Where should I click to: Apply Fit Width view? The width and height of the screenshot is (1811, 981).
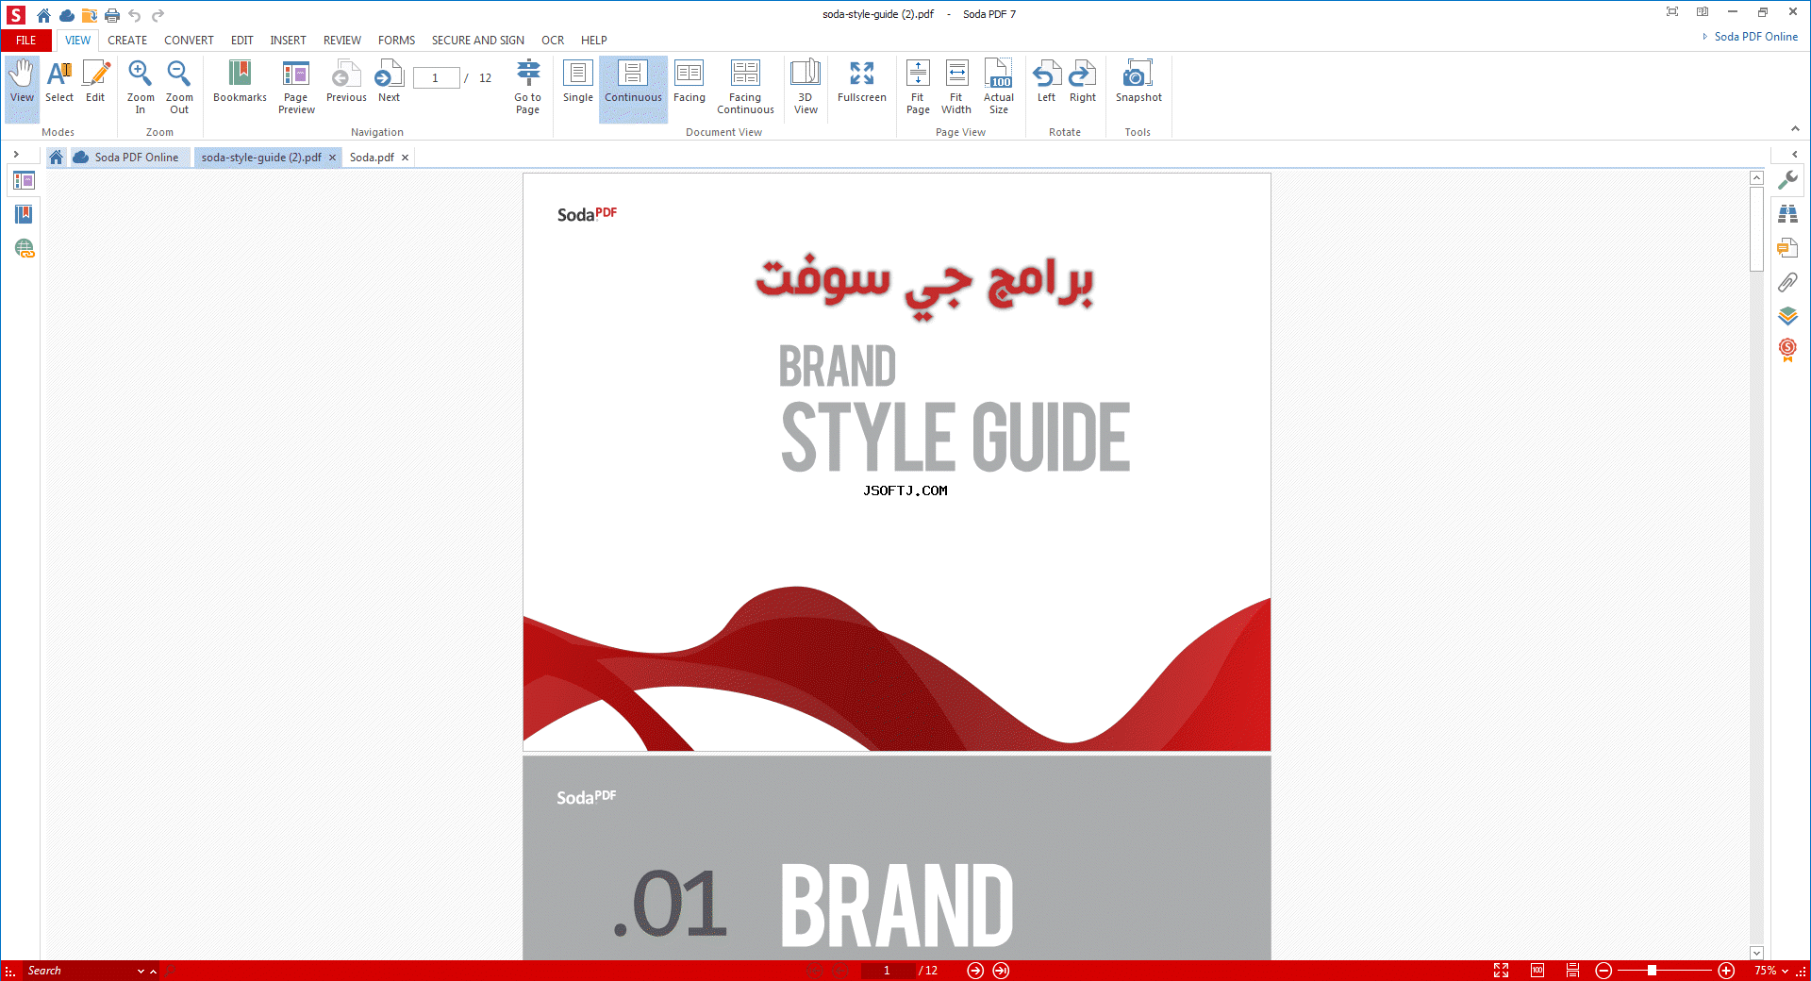click(956, 88)
